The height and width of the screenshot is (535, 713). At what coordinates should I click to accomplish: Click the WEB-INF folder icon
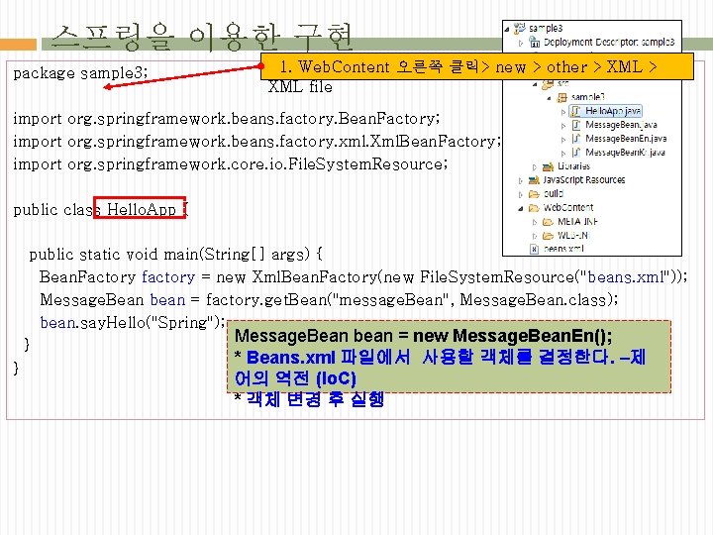(x=549, y=236)
